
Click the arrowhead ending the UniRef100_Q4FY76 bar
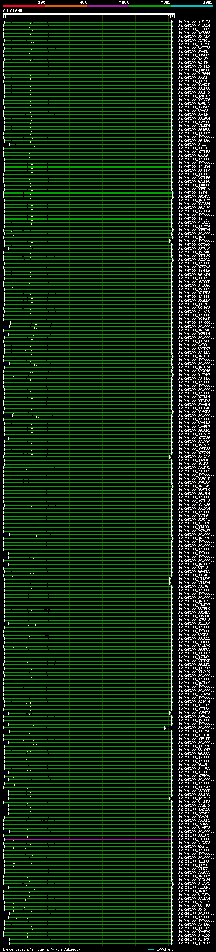tap(173, 538)
